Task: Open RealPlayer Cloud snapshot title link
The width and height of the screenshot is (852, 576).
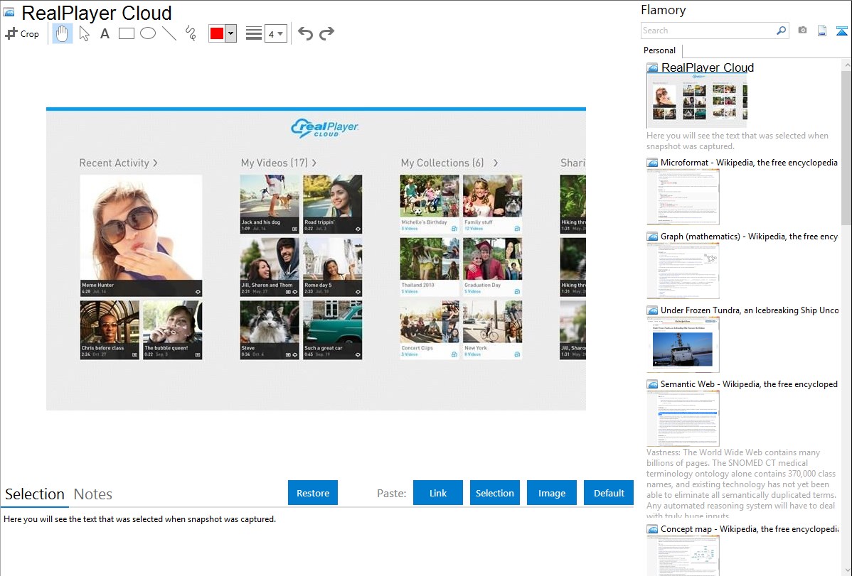Action: pyautogui.click(x=708, y=68)
